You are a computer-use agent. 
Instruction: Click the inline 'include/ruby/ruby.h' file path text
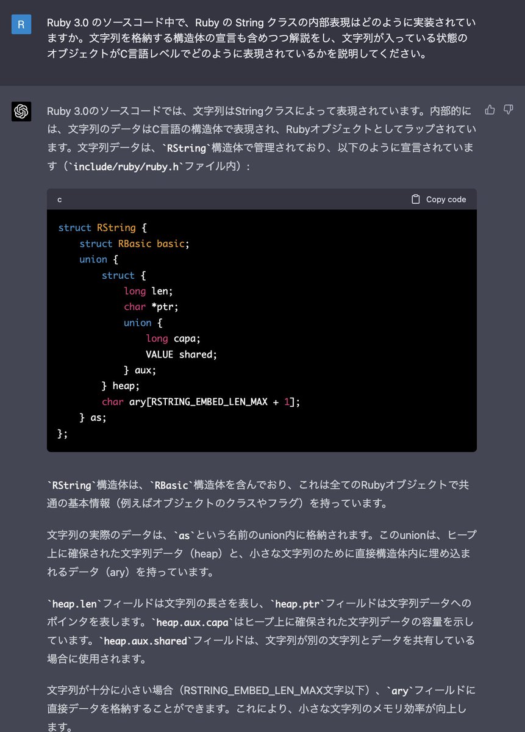[x=126, y=167]
